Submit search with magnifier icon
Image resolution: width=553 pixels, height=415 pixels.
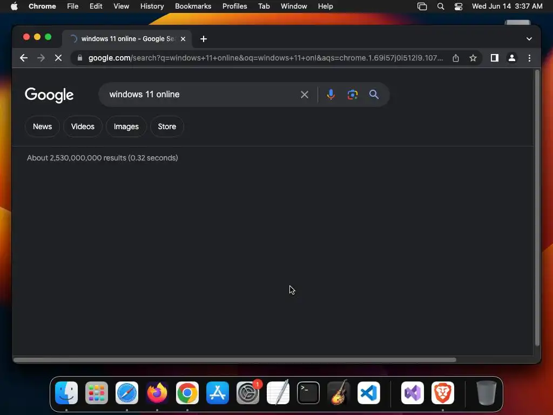click(x=374, y=95)
